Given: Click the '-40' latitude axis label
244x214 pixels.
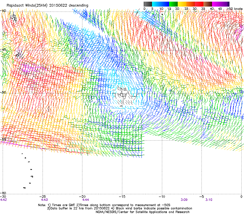Looking at the screenshot, I should point(3,11).
